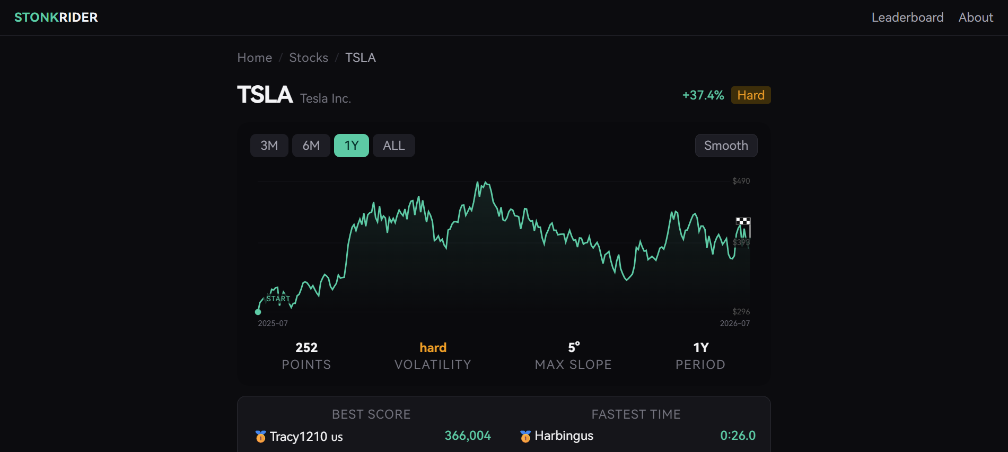Click the orange Hard difficulty badge
This screenshot has height=452, width=1008.
(x=751, y=95)
